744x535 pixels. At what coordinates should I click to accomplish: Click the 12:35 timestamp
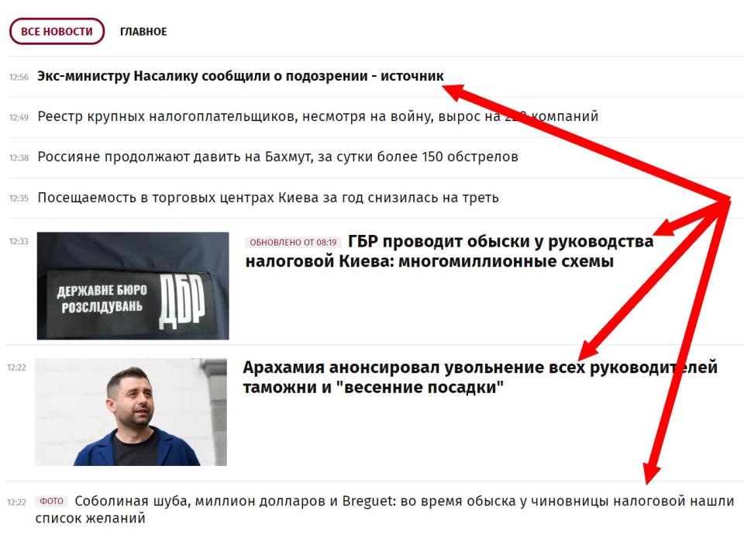click(19, 198)
